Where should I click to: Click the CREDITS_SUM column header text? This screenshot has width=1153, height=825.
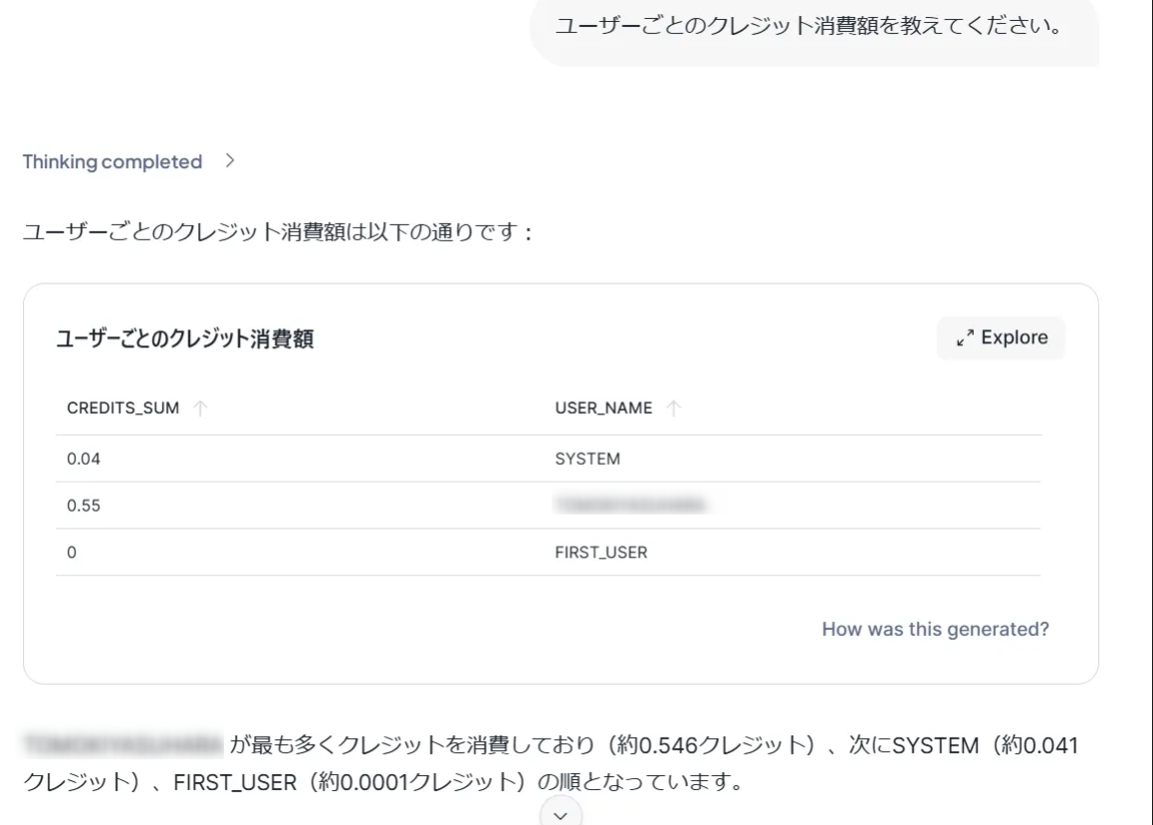(122, 408)
